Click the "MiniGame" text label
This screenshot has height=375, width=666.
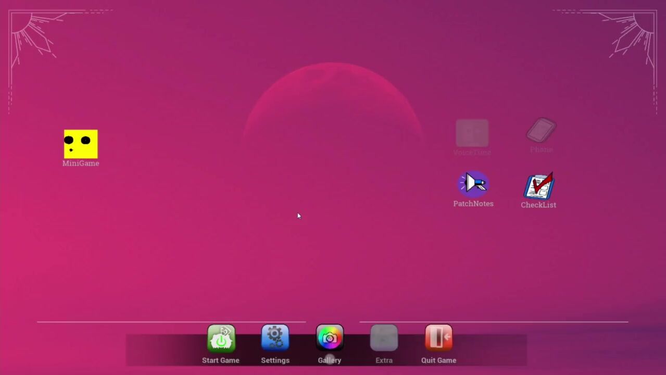81,164
